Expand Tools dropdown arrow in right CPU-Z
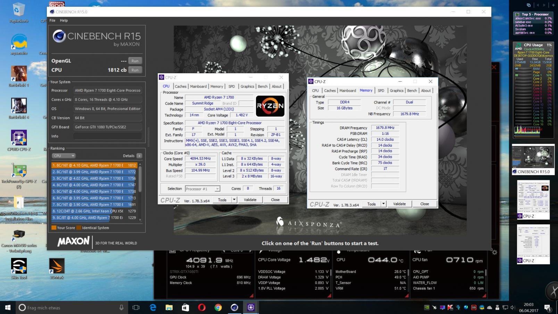558x314 pixels. tap(384, 204)
